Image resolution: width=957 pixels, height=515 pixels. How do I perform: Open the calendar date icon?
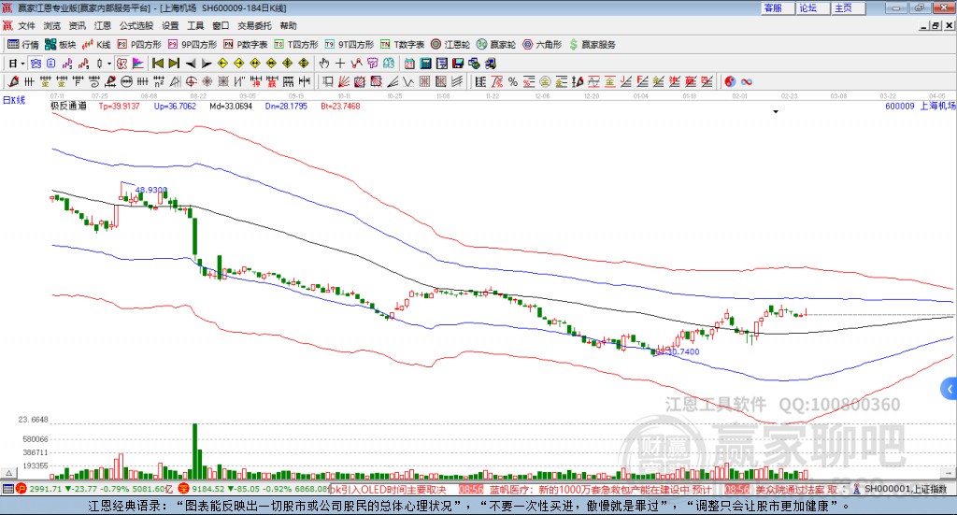pos(409,64)
